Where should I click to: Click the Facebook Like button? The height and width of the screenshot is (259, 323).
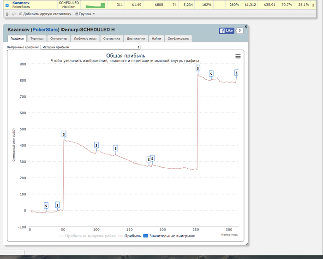tap(227, 31)
